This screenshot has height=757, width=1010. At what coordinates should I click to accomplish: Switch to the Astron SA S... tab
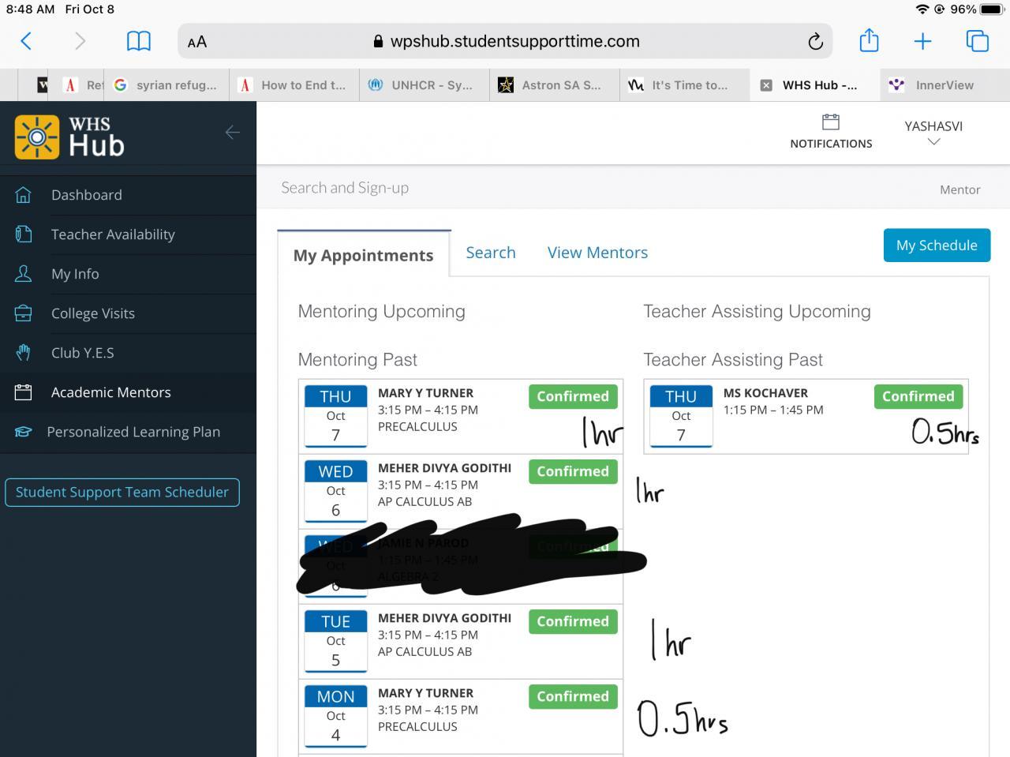click(x=554, y=85)
